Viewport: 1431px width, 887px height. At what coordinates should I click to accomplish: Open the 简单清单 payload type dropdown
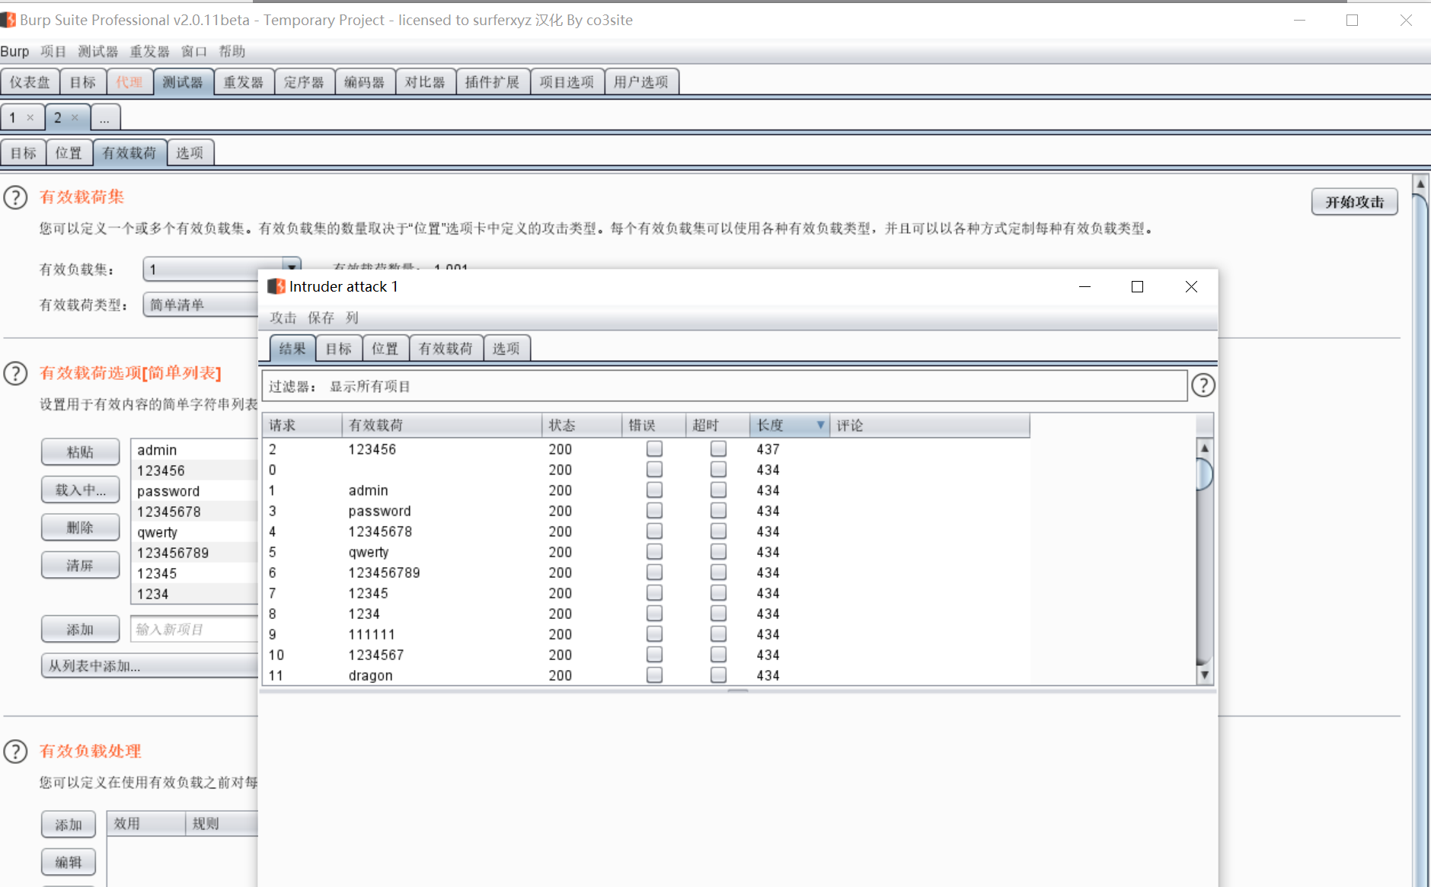click(200, 305)
